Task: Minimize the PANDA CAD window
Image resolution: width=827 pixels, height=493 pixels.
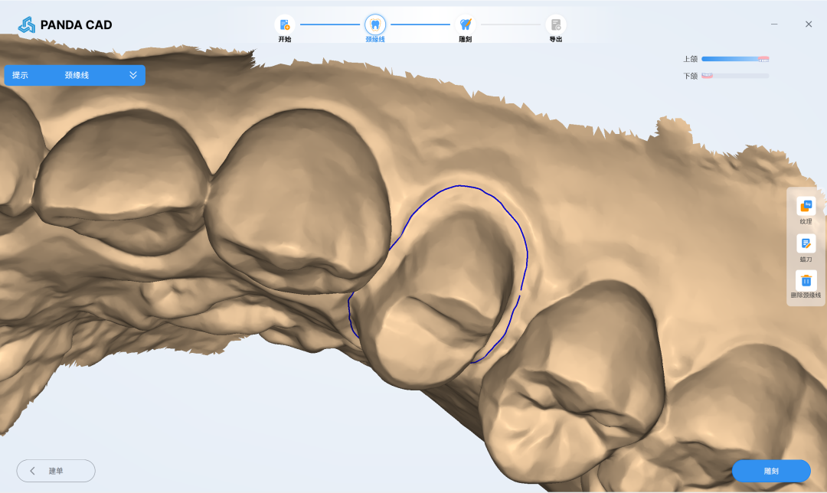Action: (774, 24)
